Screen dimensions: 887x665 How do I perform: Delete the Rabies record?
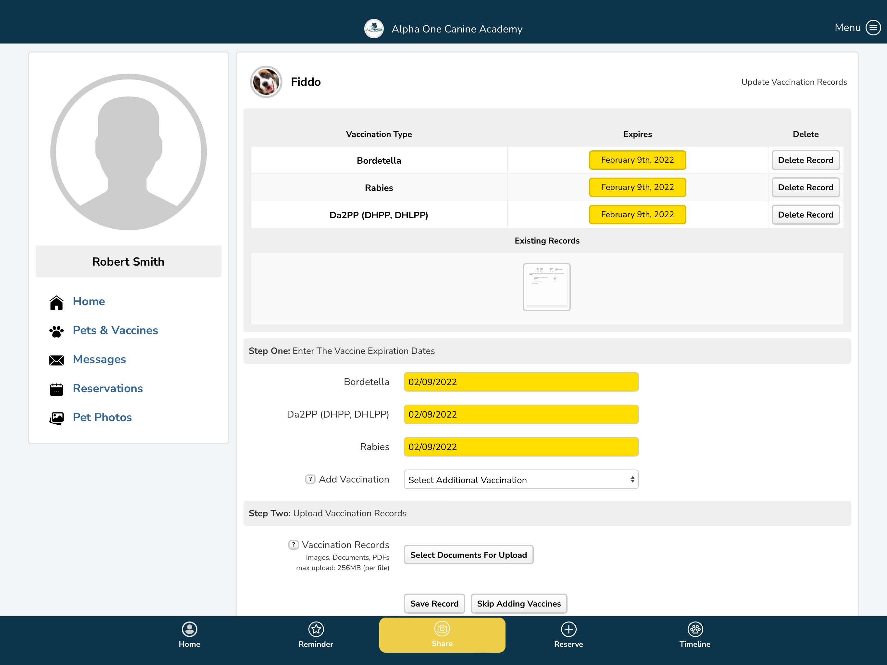tap(806, 188)
